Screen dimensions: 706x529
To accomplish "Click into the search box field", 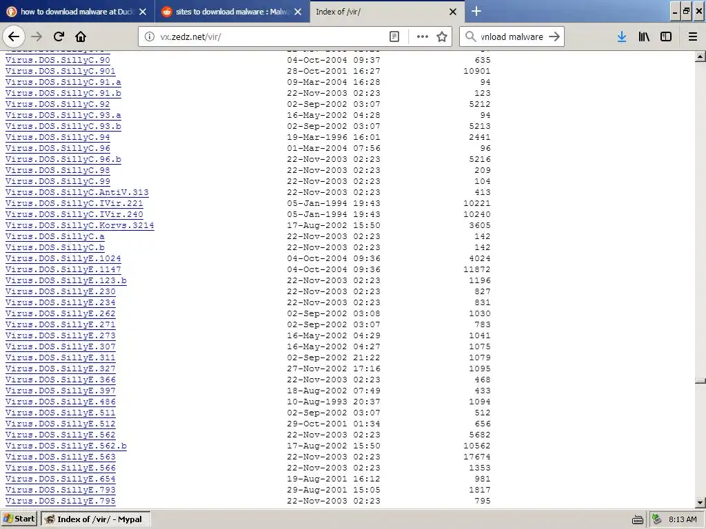I will [512, 37].
